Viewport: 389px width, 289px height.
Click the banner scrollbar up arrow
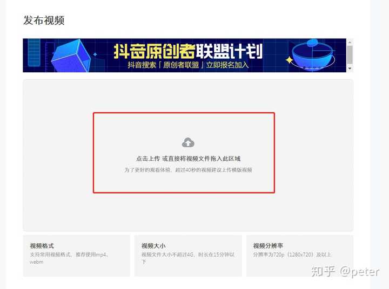[x=350, y=43]
